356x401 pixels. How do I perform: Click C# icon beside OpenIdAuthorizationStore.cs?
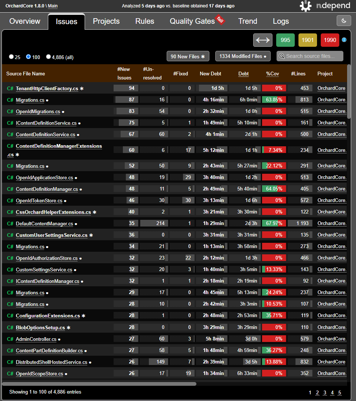click(x=10, y=258)
